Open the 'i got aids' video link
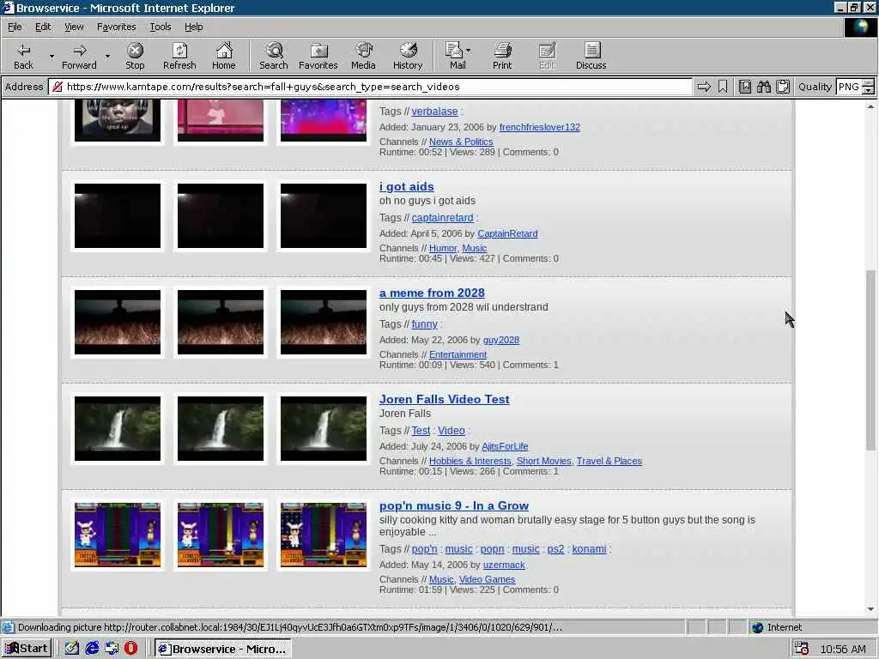Screen dimensions: 879x659 tap(406, 186)
